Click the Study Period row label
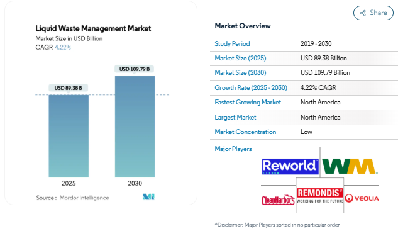The height and width of the screenshot is (236, 398). click(x=232, y=43)
